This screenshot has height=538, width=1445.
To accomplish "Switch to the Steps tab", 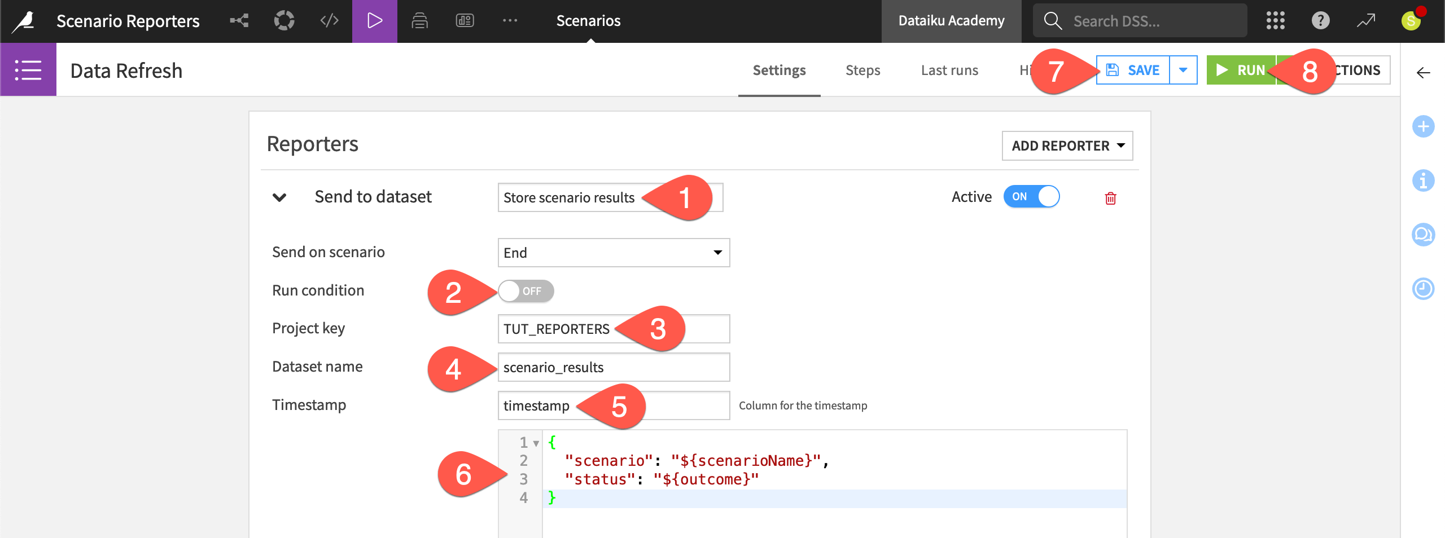I will 862,70.
